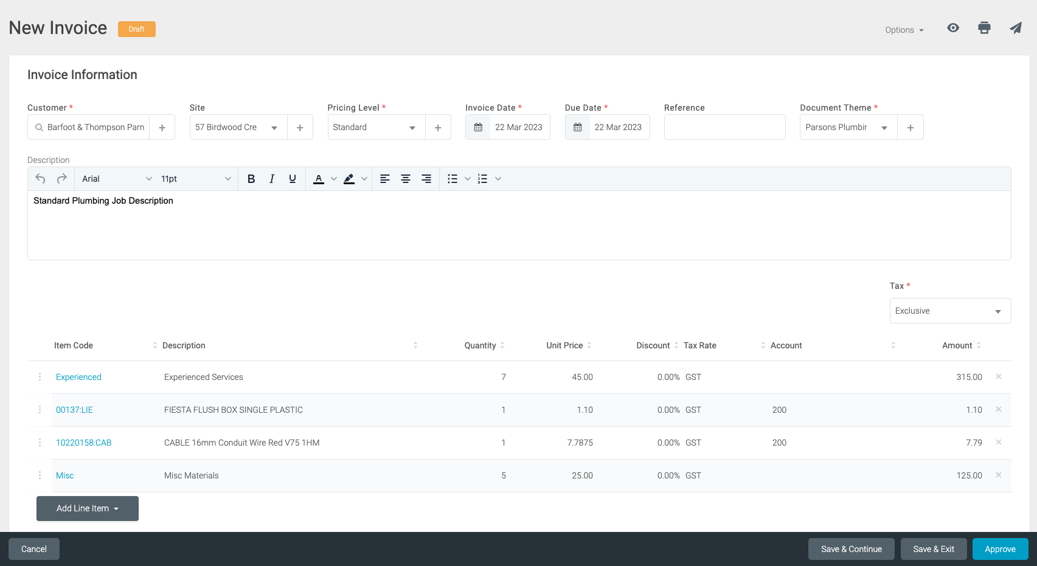
Task: Click the redo arrow in editor
Action: pos(61,179)
